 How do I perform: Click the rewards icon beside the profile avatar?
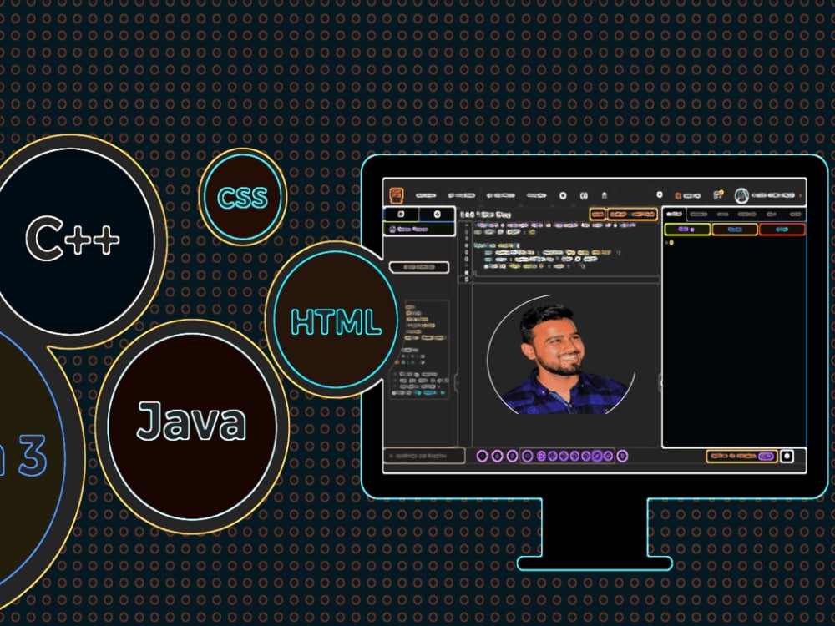click(717, 193)
